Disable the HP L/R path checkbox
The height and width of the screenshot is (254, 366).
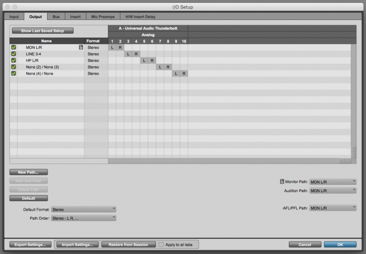pyautogui.click(x=13, y=60)
